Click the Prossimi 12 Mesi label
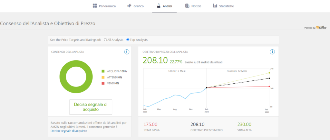330x140 pixels. 237,71
